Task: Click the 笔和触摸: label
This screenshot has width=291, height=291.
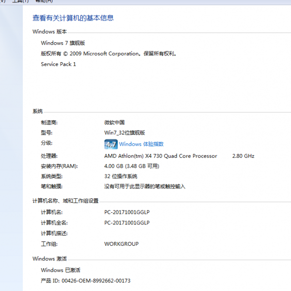Action: [x=51, y=187]
